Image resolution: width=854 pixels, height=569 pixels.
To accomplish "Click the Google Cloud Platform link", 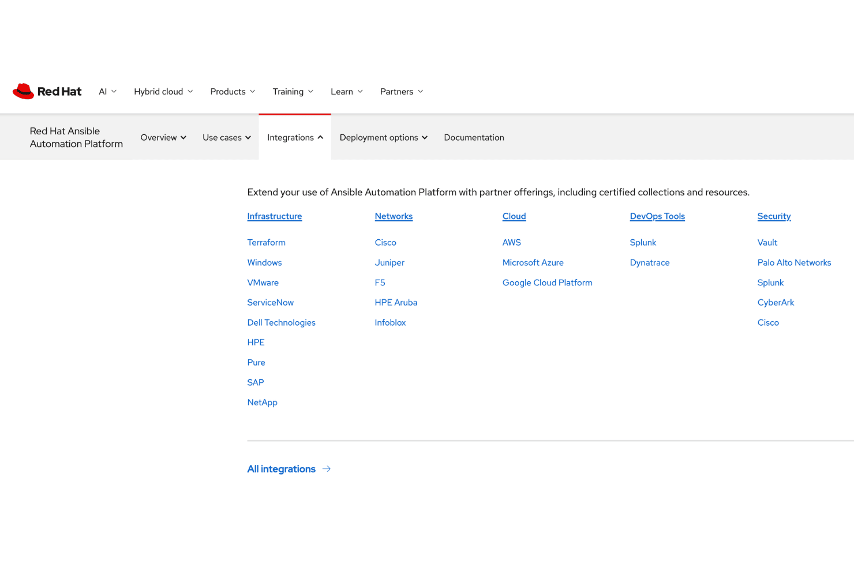I will [547, 282].
